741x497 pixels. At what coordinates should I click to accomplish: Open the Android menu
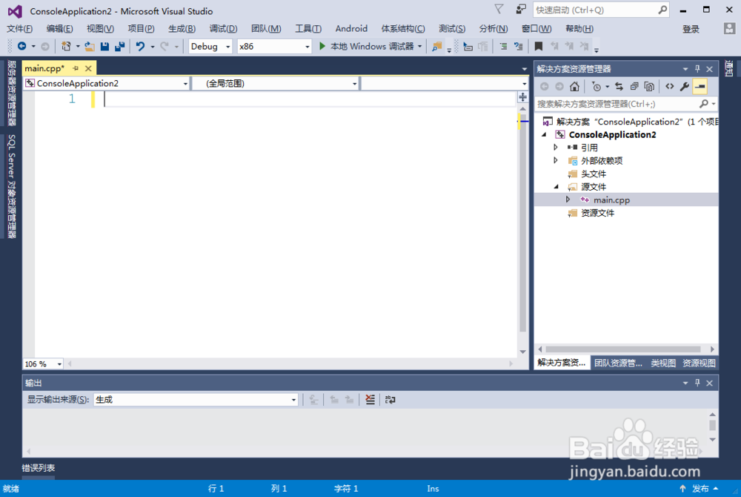[x=351, y=29]
